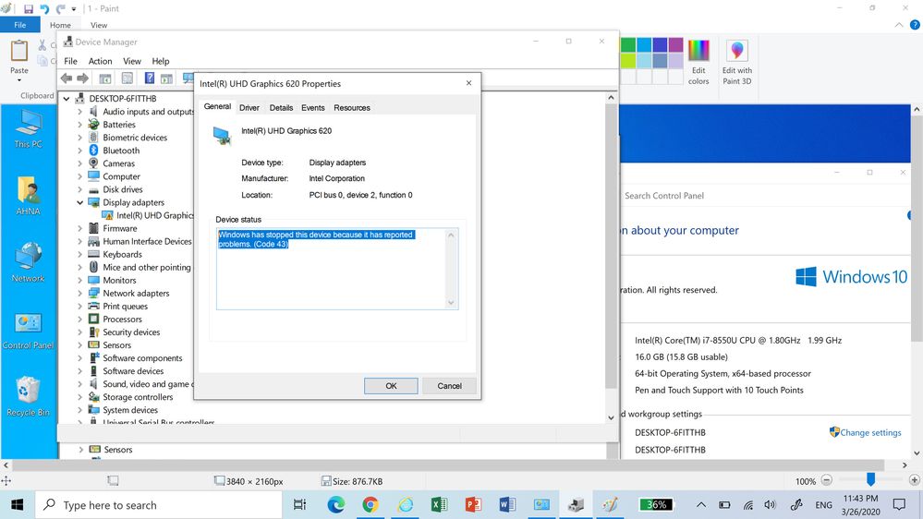
Task: Click Device Manager Back arrow toolbar icon
Action: tap(67, 78)
